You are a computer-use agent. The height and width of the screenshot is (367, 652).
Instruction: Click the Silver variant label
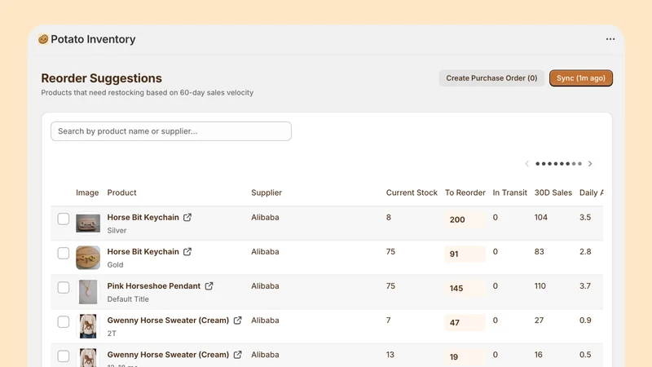(117, 231)
